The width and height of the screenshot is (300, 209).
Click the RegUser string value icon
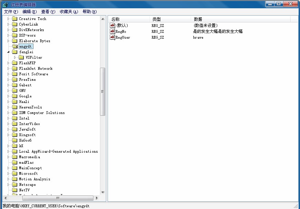[x=112, y=37]
